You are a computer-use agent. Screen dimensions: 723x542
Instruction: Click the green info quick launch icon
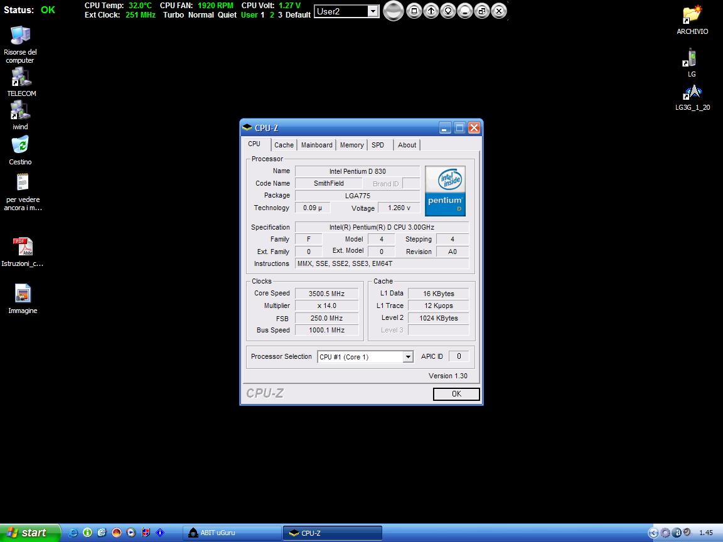pyautogui.click(x=88, y=533)
